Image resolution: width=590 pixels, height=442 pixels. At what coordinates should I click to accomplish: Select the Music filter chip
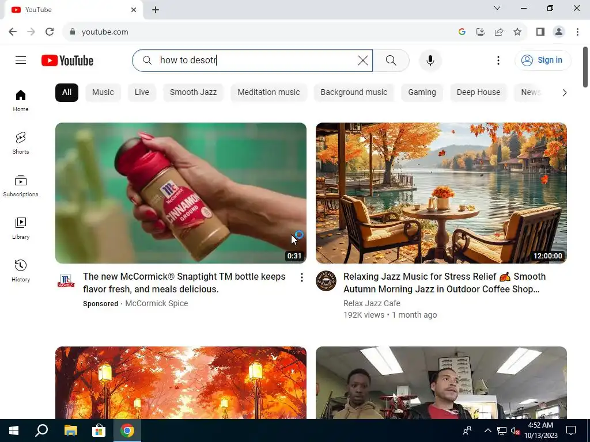point(103,93)
